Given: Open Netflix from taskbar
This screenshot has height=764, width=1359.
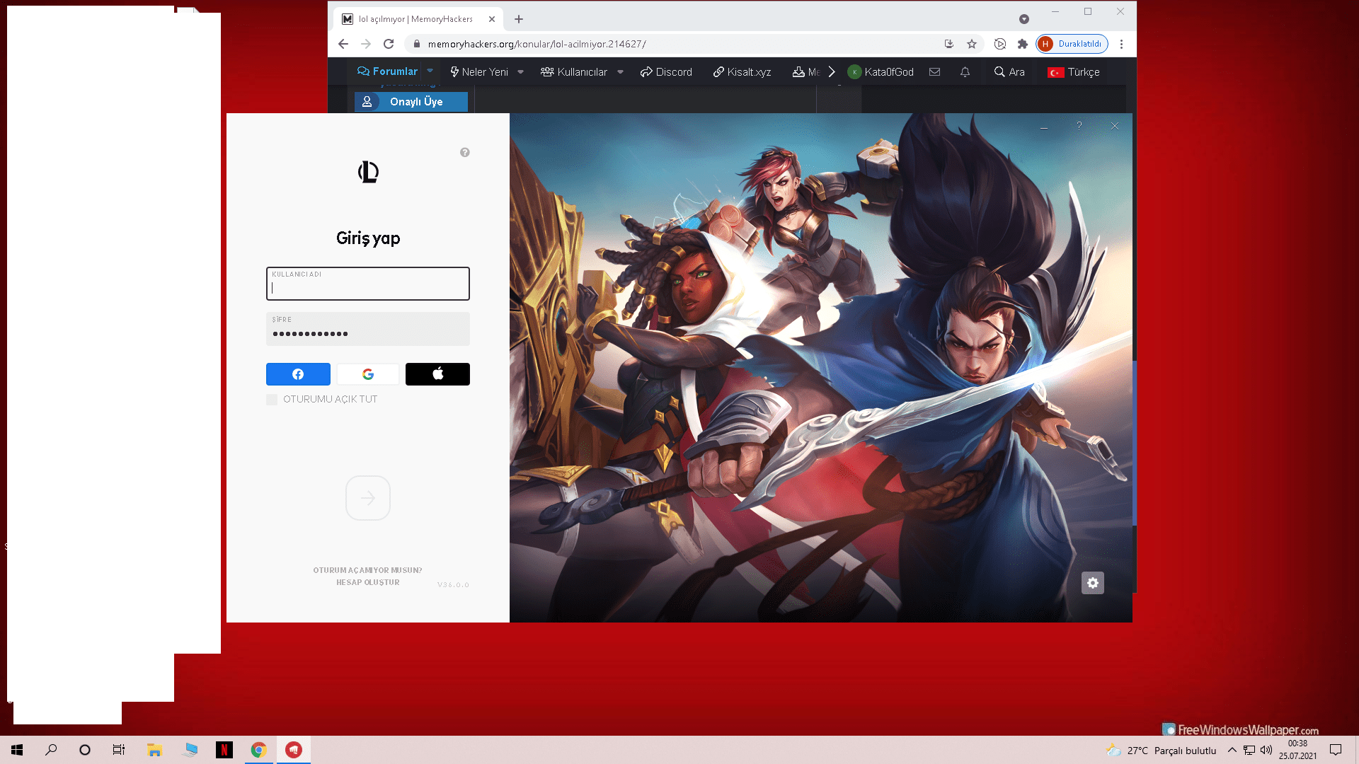Looking at the screenshot, I should point(224,750).
